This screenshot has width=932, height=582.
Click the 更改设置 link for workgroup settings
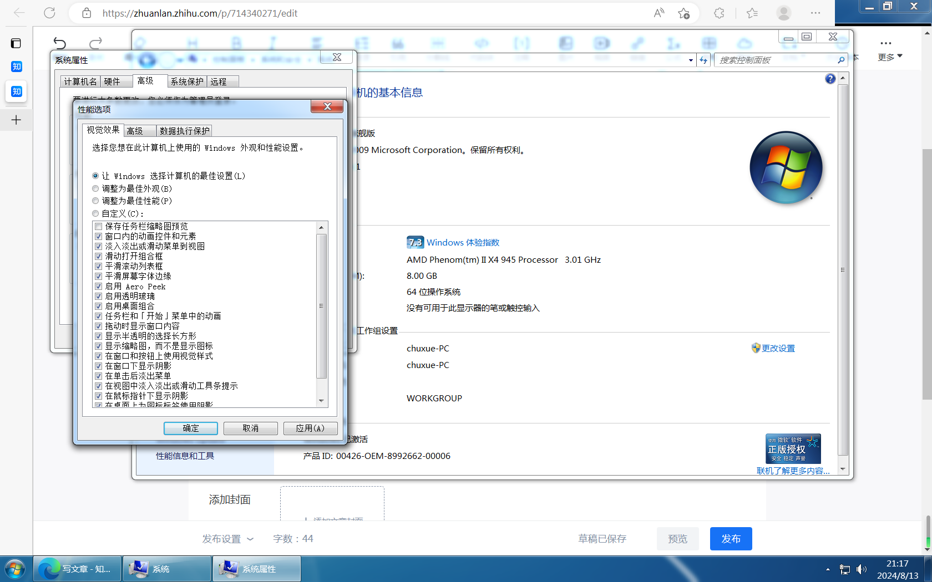[777, 348]
